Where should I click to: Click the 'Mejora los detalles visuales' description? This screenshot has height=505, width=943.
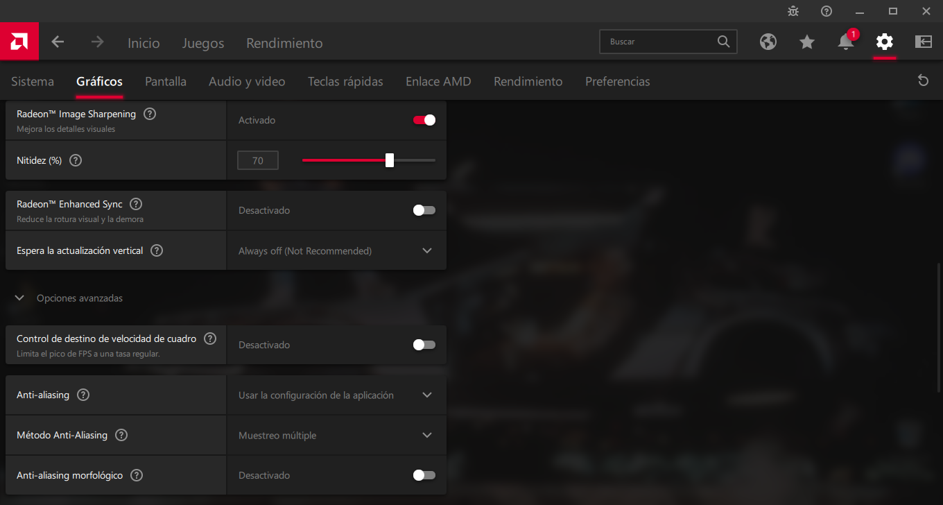point(66,129)
